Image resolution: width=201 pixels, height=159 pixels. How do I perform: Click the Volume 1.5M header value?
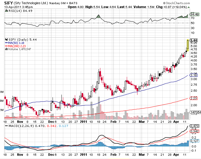(x=144, y=7)
